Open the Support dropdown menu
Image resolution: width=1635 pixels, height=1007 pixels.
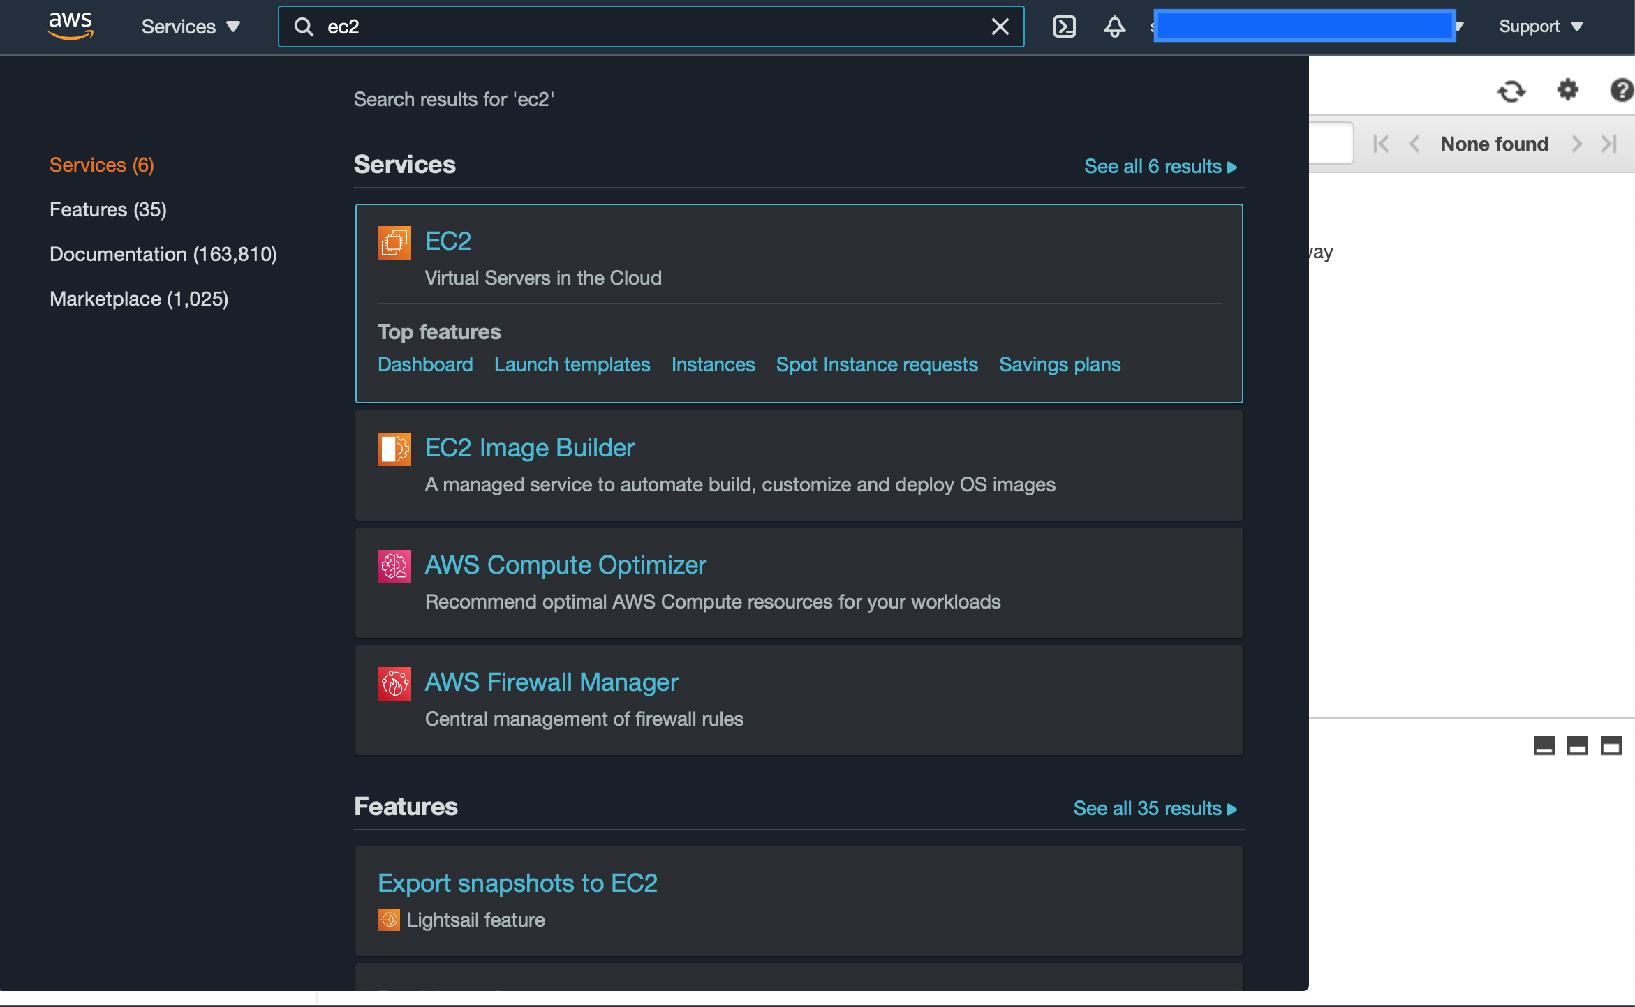[x=1540, y=27]
